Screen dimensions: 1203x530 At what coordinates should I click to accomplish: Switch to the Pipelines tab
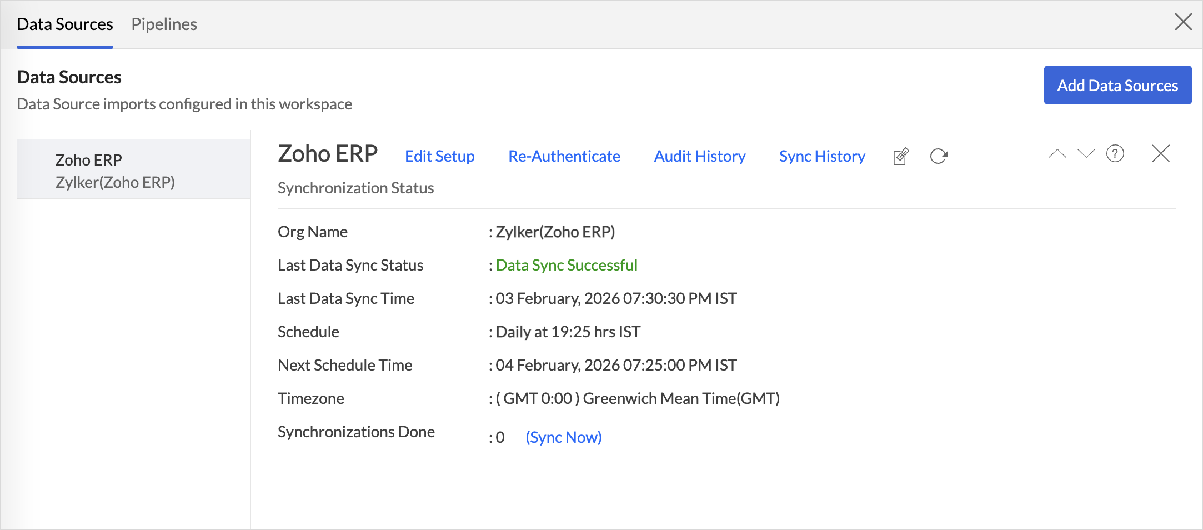164,24
